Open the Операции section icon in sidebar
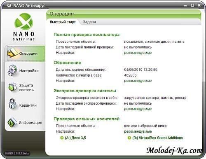This screenshot has width=206, height=159. (13, 53)
